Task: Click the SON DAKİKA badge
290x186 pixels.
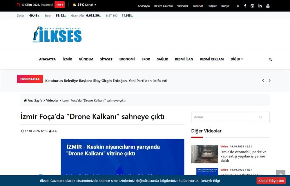Action: (30, 79)
